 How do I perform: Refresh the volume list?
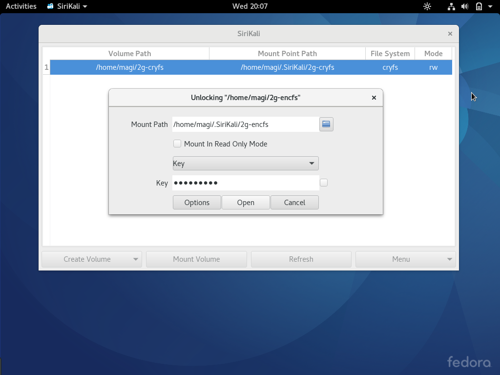pyautogui.click(x=301, y=259)
